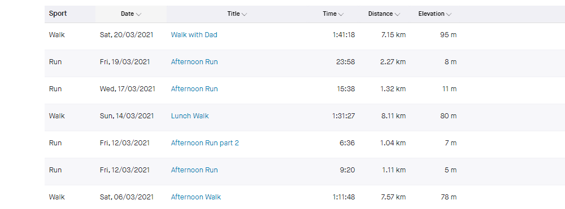
Task: Select the row dated Sun, 14/03/2021
Action: [x=305, y=116]
